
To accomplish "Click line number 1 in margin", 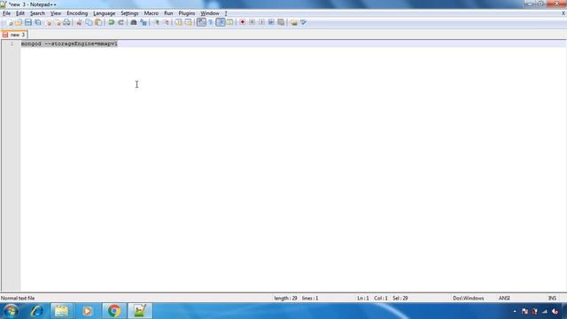I will coord(12,43).
